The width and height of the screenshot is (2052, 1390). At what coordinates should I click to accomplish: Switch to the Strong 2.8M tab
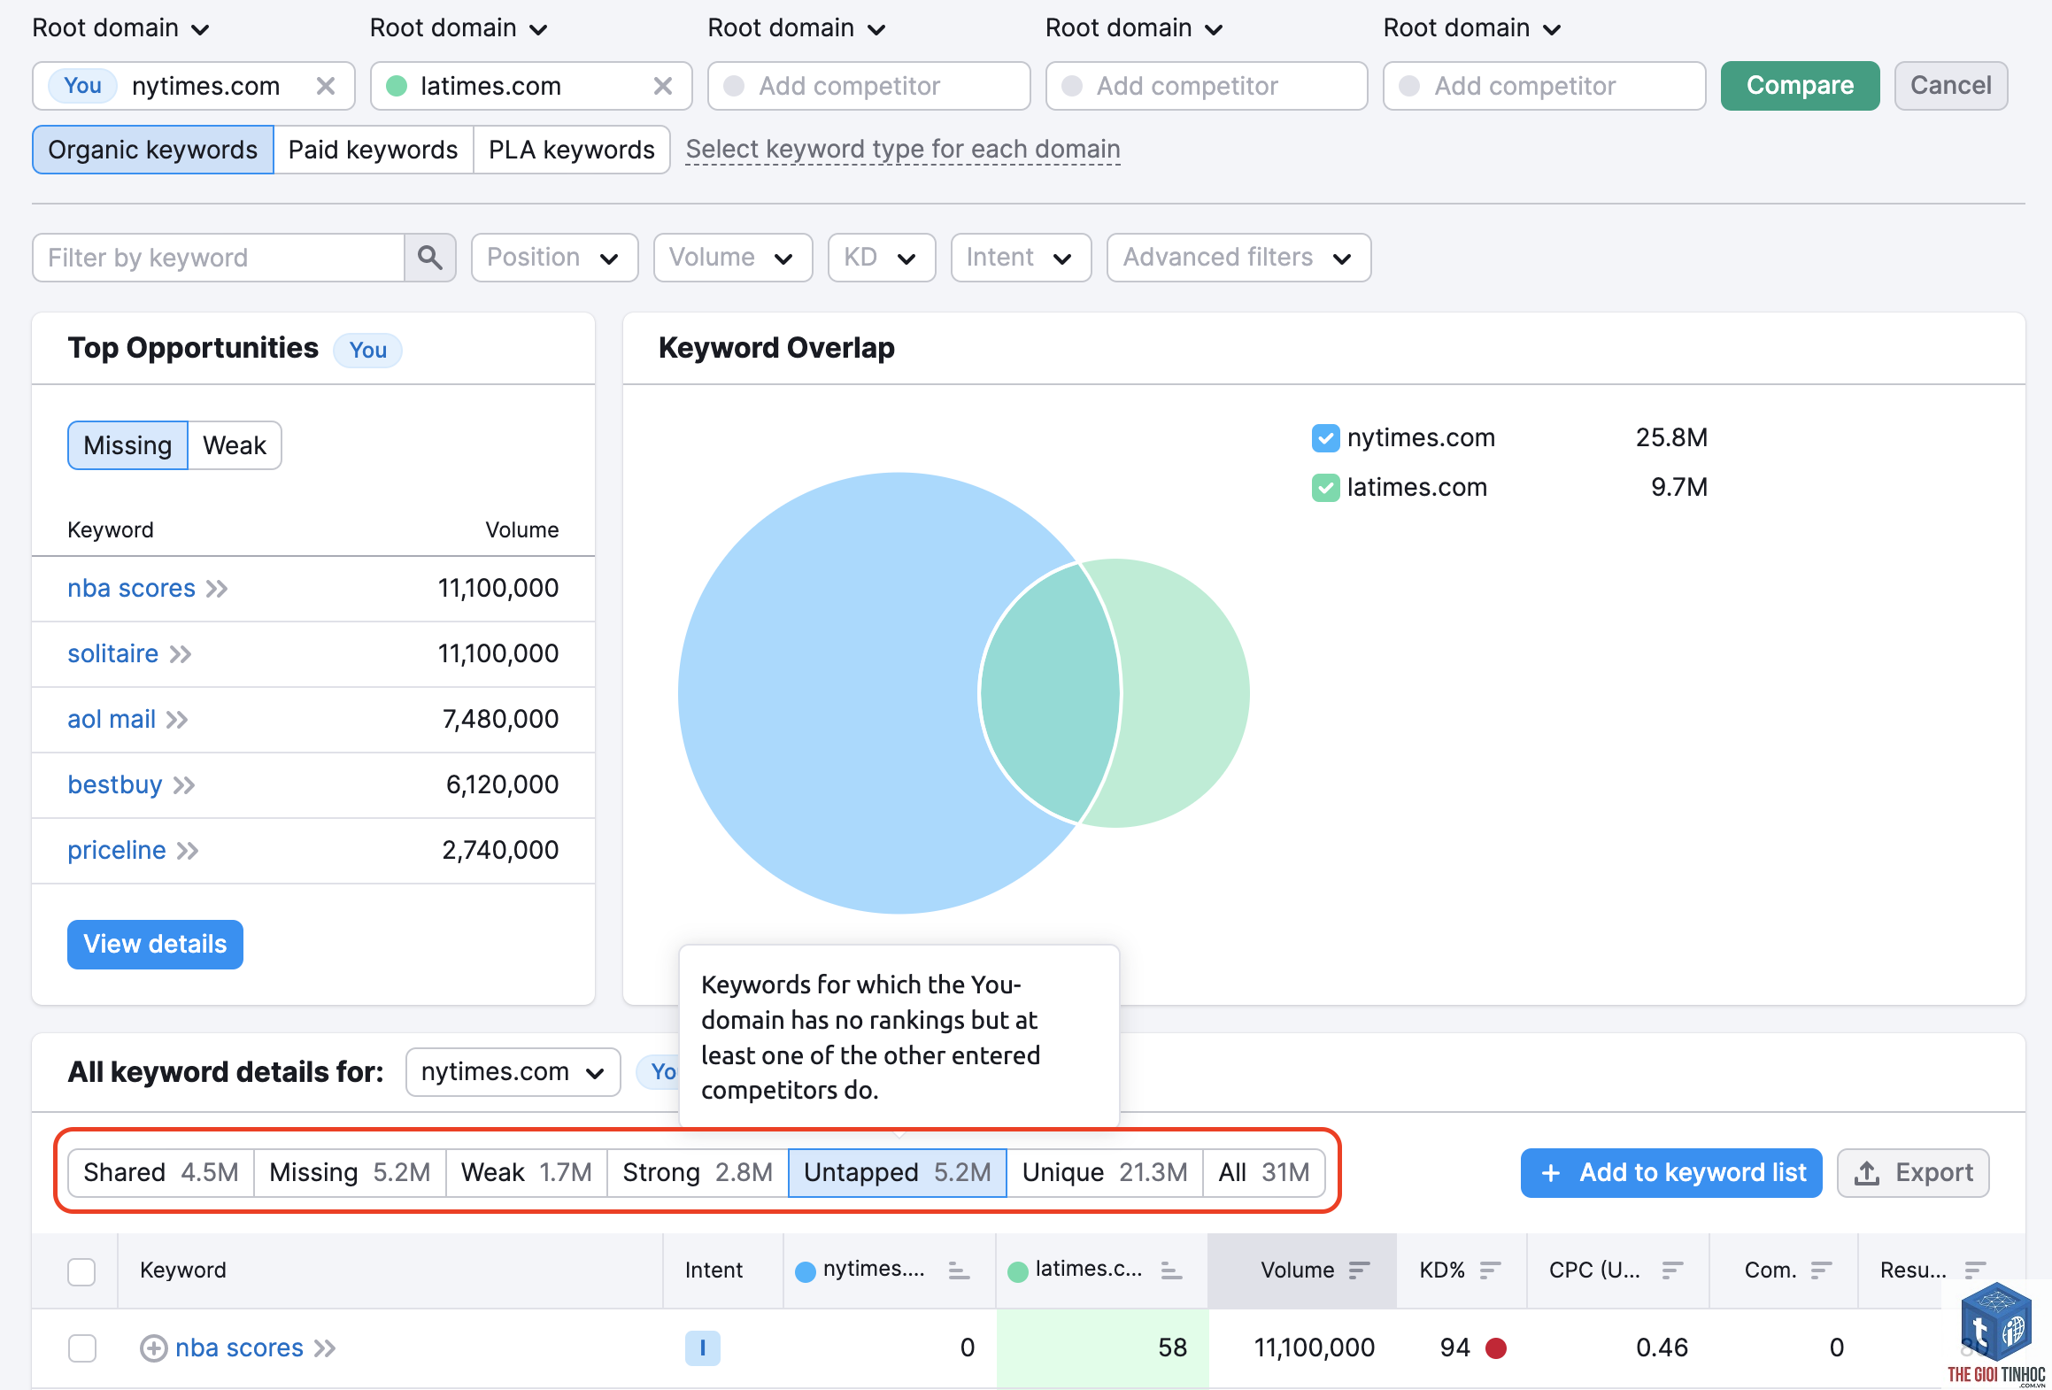coord(698,1173)
